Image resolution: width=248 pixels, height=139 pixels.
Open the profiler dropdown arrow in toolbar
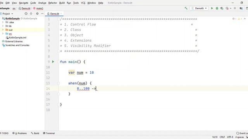[231, 8]
